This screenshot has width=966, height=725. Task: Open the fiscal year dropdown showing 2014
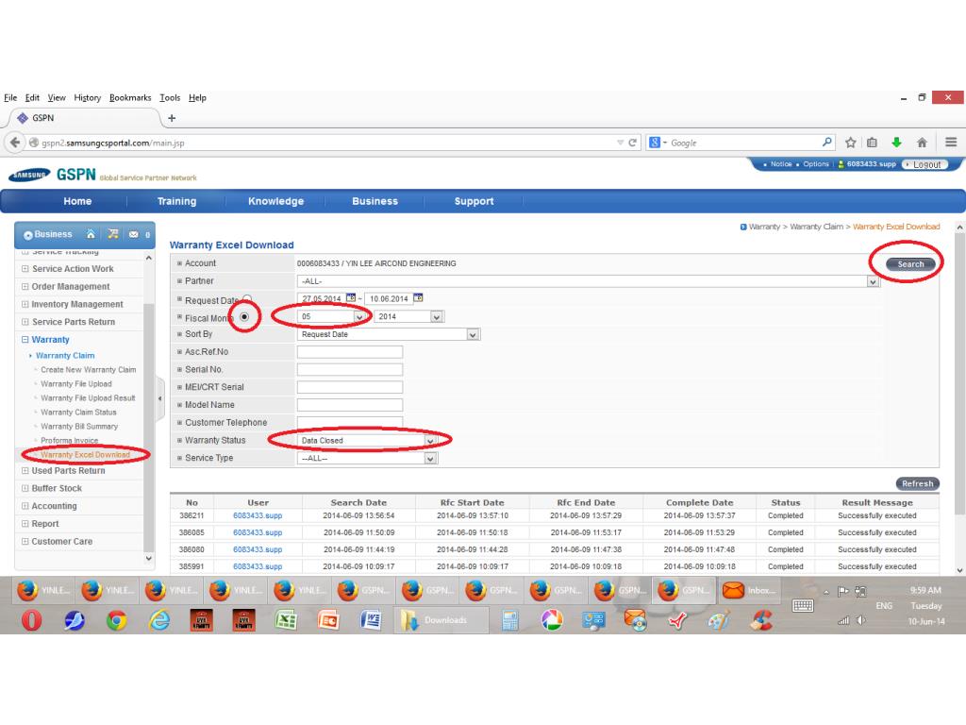pos(437,317)
